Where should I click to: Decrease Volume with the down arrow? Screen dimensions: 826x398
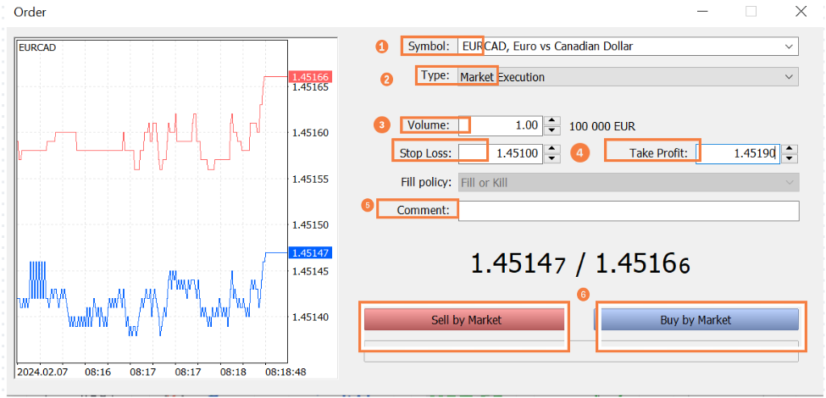click(x=552, y=130)
